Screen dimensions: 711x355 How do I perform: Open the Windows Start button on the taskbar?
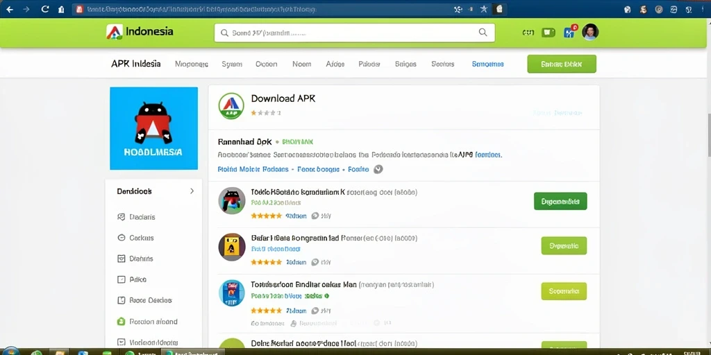11,351
